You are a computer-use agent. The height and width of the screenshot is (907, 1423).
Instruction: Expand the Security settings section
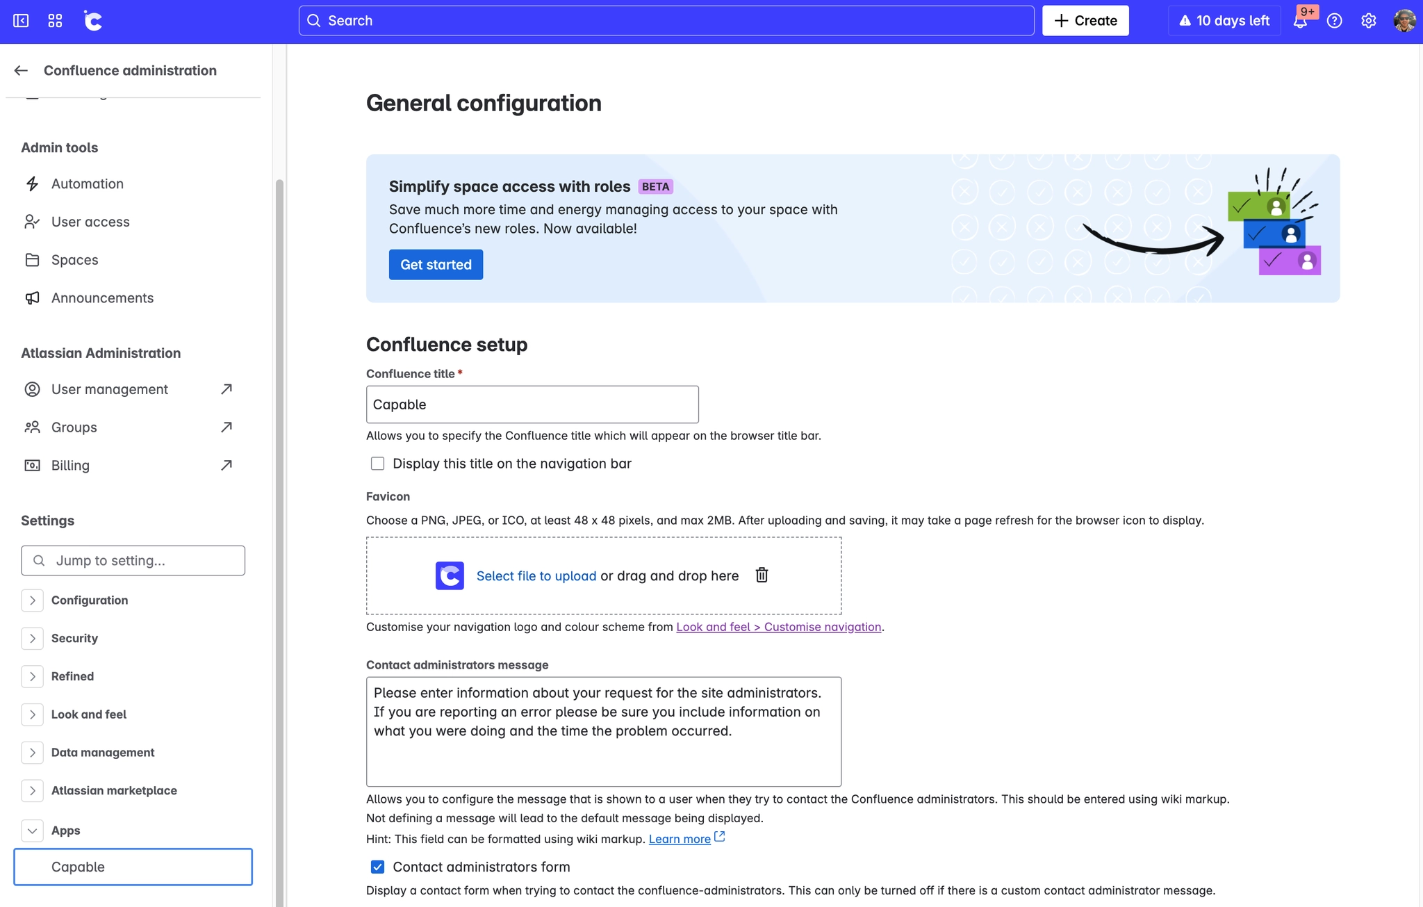(x=32, y=638)
